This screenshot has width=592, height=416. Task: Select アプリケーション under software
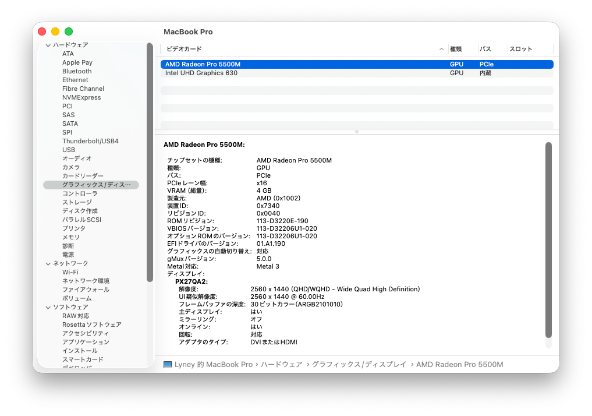click(86, 342)
